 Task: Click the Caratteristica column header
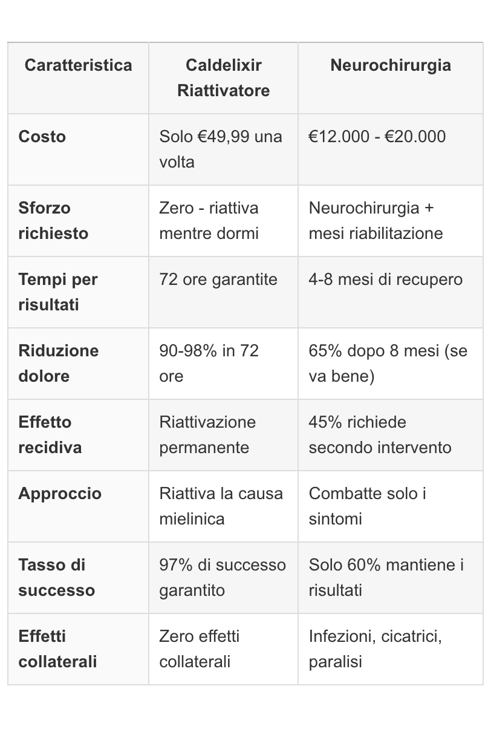click(78, 65)
